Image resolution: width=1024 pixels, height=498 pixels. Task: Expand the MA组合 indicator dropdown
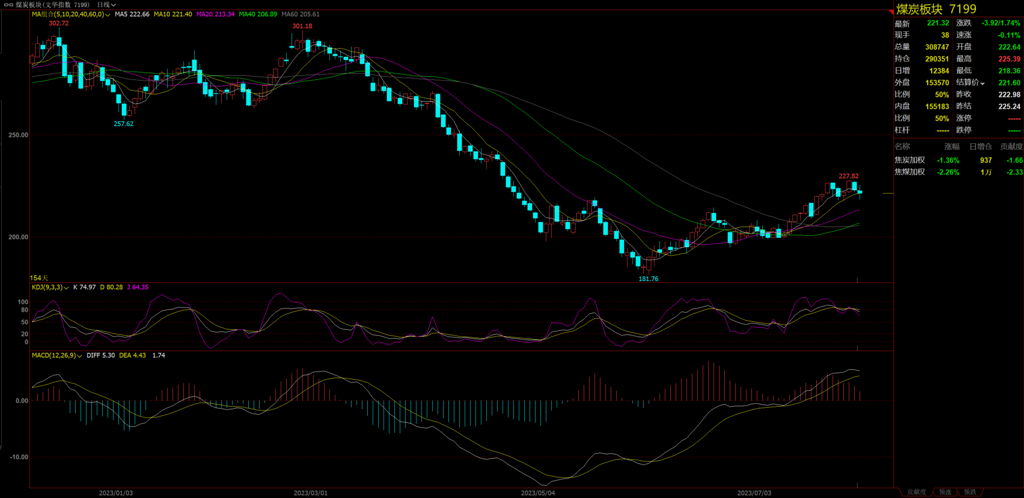[x=108, y=15]
